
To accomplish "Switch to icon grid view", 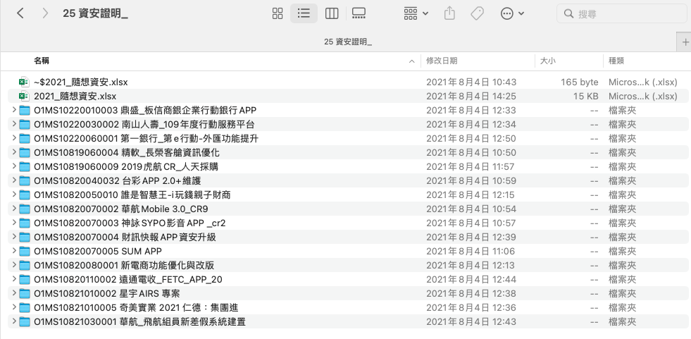I will 278,13.
